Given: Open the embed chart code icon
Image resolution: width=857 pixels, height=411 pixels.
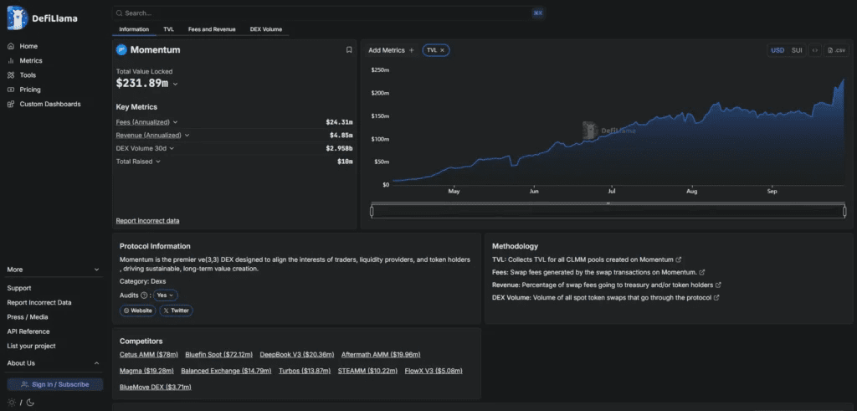Looking at the screenshot, I should [x=814, y=50].
